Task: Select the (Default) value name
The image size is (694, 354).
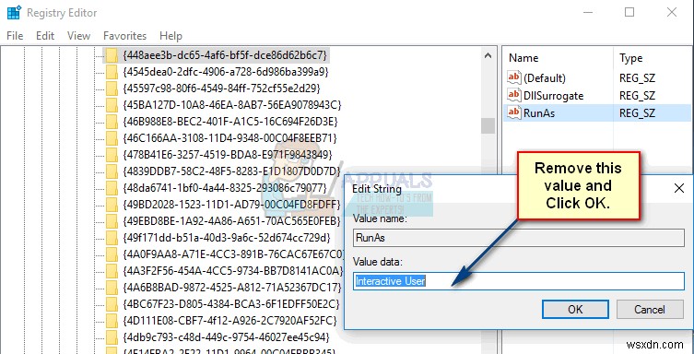Action: tap(545, 78)
